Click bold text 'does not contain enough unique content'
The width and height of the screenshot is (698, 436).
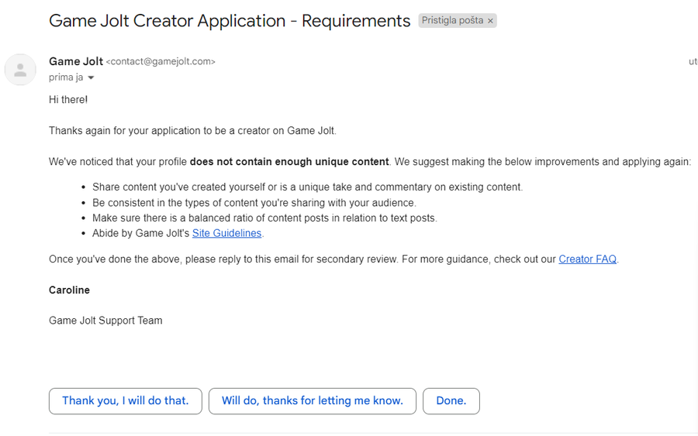[x=289, y=162]
